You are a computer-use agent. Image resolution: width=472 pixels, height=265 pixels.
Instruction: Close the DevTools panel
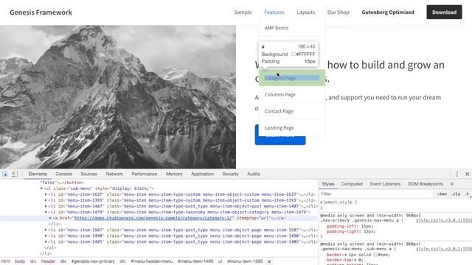pos(467,174)
